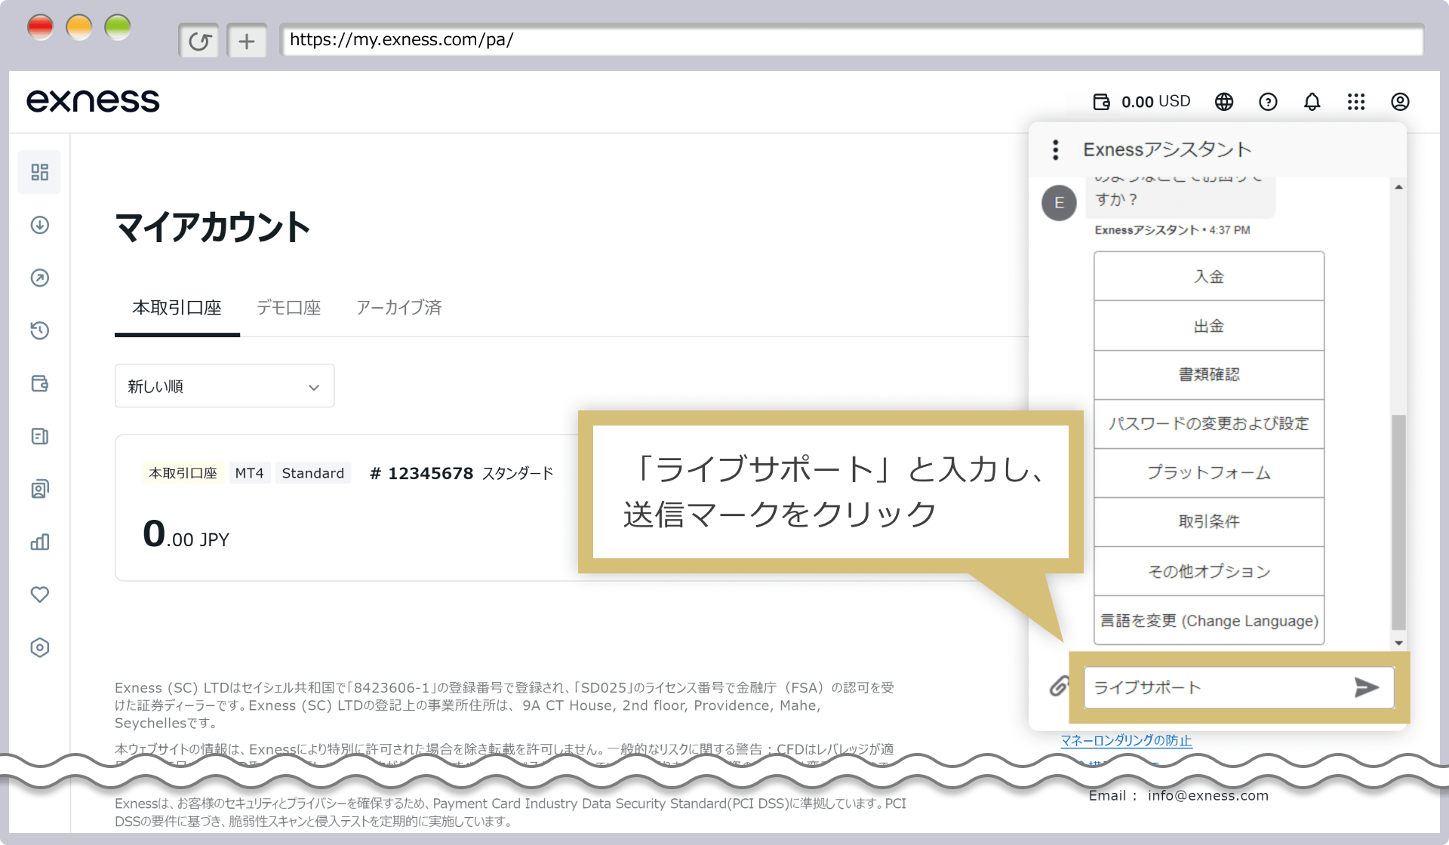The height and width of the screenshot is (845, 1449).
Task: Click the yellow macOS minimize button
Action: [79, 28]
